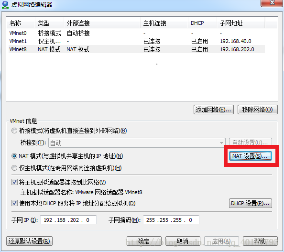The height and width of the screenshot is (252, 284).
Task: Sort by 外部连接 column header
Action: coord(102,23)
